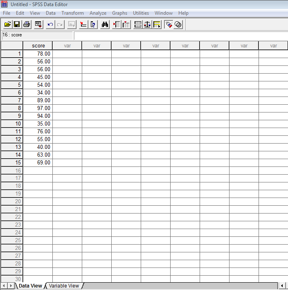Click the Go to Chart toolbar icon

click(x=72, y=25)
